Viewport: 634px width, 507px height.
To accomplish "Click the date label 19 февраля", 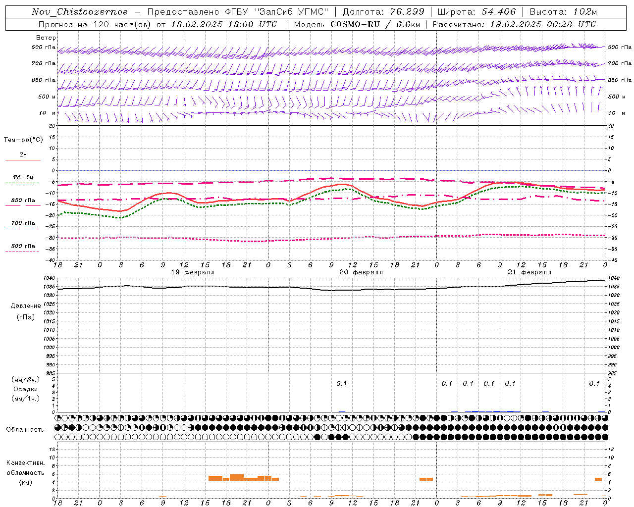I will 193,272.
